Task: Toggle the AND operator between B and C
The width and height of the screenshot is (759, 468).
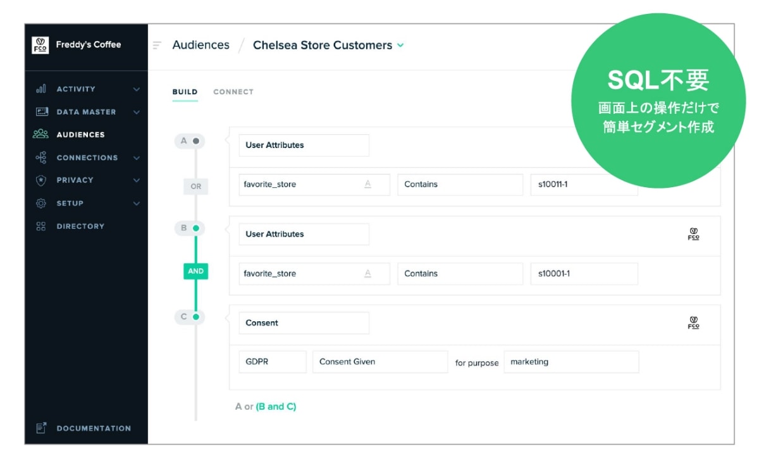Action: (195, 271)
